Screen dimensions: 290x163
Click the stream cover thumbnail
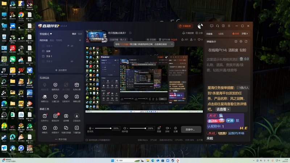(96, 36)
